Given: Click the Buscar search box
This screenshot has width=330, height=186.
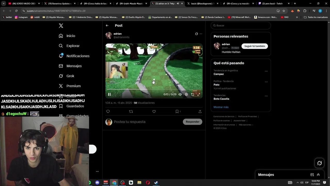Looking at the screenshot, I should click(x=241, y=26).
